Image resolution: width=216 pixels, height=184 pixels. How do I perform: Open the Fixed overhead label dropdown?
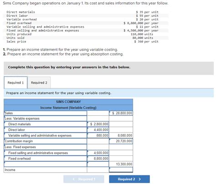coord(46,159)
